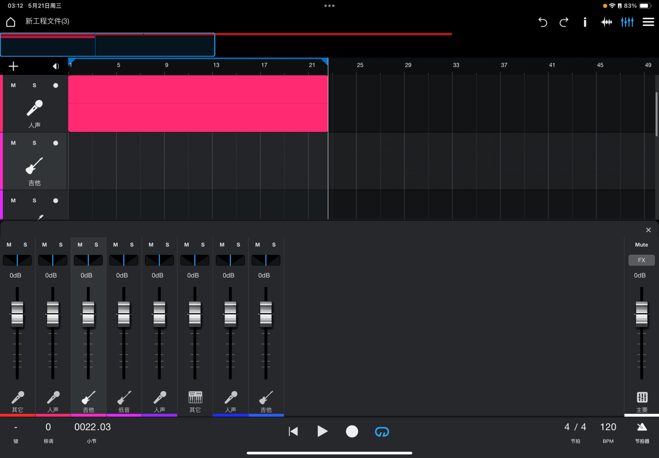Image resolution: width=659 pixels, height=458 pixels.
Task: Arm recording on the 人声 track
Action: pos(56,86)
